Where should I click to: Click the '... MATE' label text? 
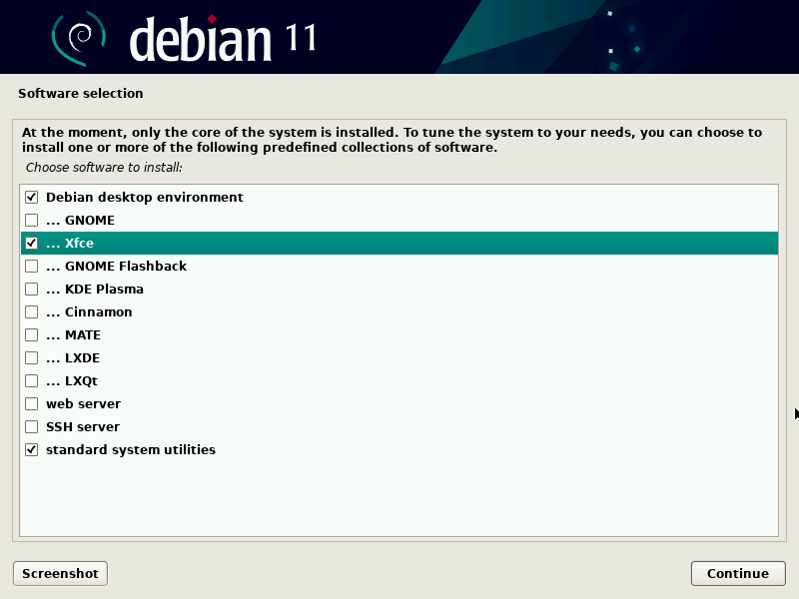(73, 334)
